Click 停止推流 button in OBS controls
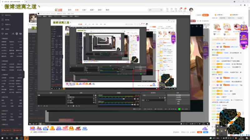This screenshot has height=140, width=250. pyautogui.click(x=178, y=95)
